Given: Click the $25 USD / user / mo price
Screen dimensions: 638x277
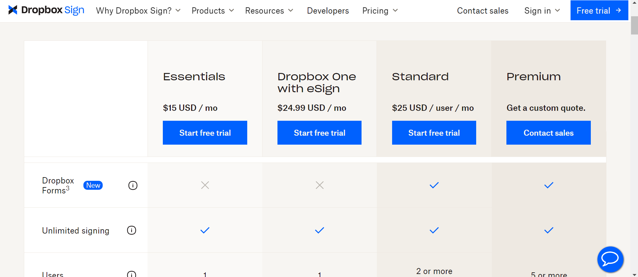Looking at the screenshot, I should 433,108.
